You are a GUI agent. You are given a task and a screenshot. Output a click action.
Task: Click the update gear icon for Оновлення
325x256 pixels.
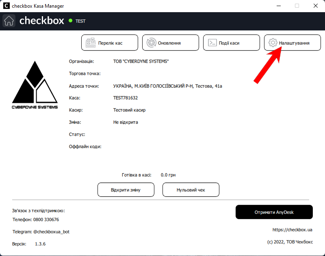(x=152, y=43)
